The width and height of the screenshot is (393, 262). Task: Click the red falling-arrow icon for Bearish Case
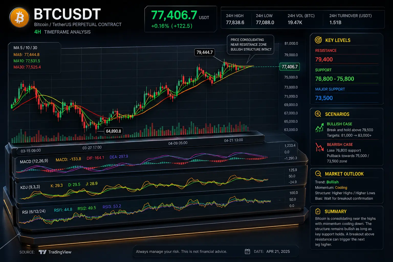click(x=319, y=147)
